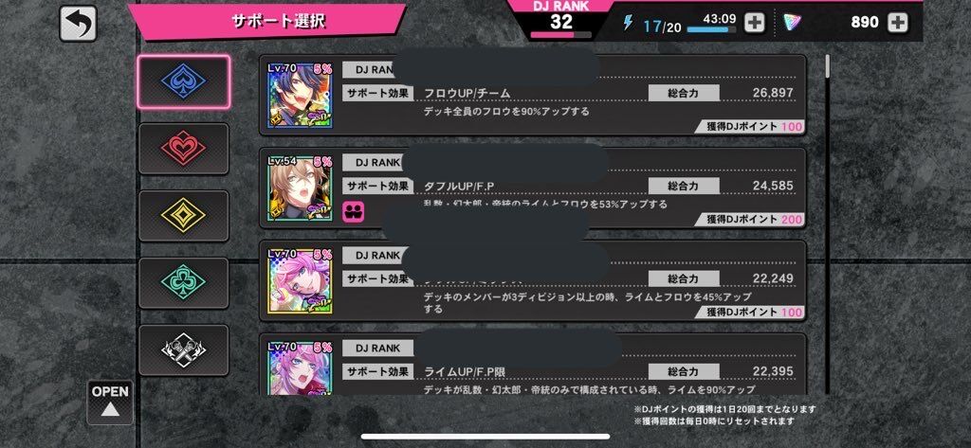Tap the rainbow gem currency icon
Image resolution: width=971 pixels, height=448 pixels.
pyautogui.click(x=792, y=23)
